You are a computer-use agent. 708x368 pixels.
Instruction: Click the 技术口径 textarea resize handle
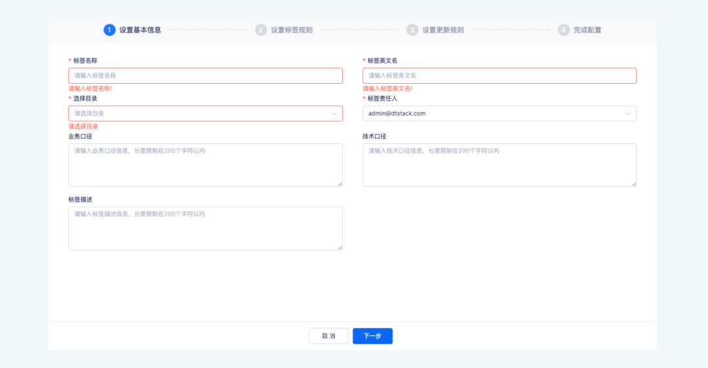(x=634, y=184)
